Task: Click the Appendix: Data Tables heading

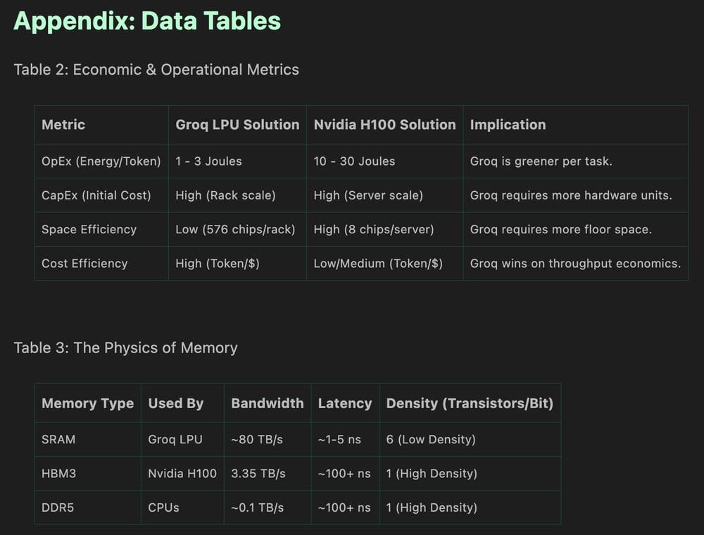Action: (x=147, y=21)
